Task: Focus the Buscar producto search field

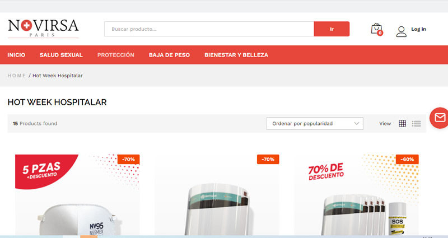Action: [209, 29]
